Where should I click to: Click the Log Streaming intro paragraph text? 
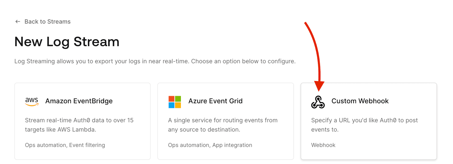(x=155, y=61)
